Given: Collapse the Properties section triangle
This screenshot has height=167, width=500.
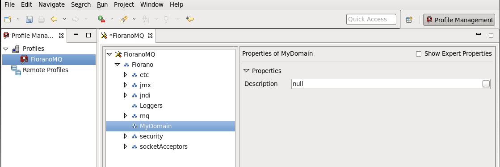Looking at the screenshot, I should (246, 71).
